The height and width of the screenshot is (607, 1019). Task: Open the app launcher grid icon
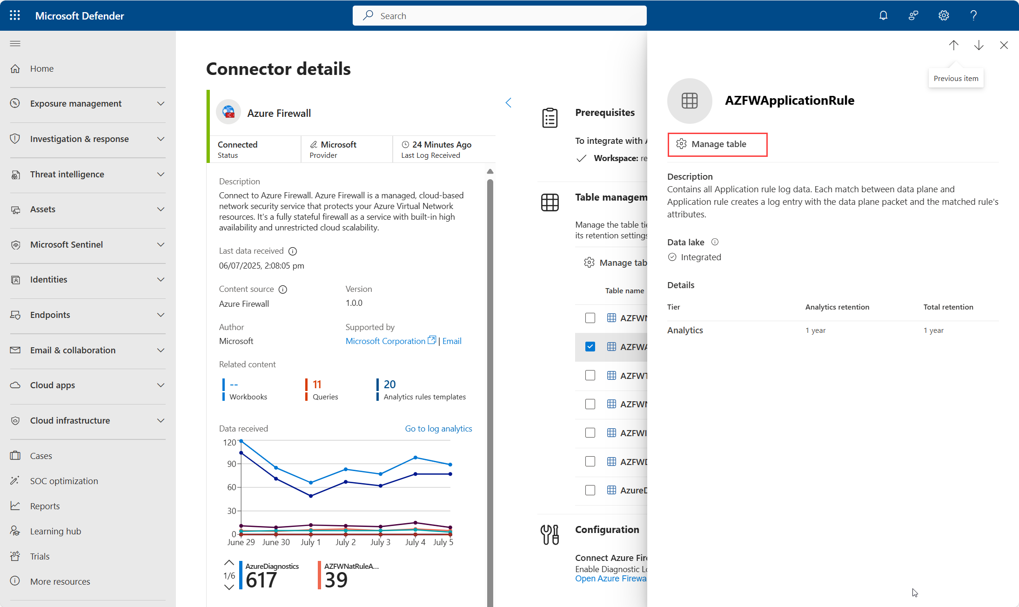[x=15, y=15]
